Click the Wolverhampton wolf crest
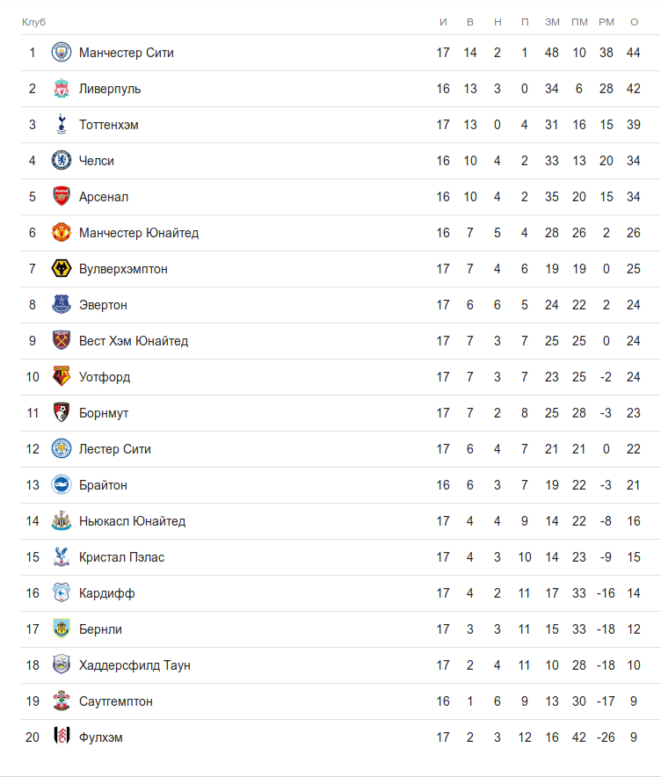 point(61,269)
